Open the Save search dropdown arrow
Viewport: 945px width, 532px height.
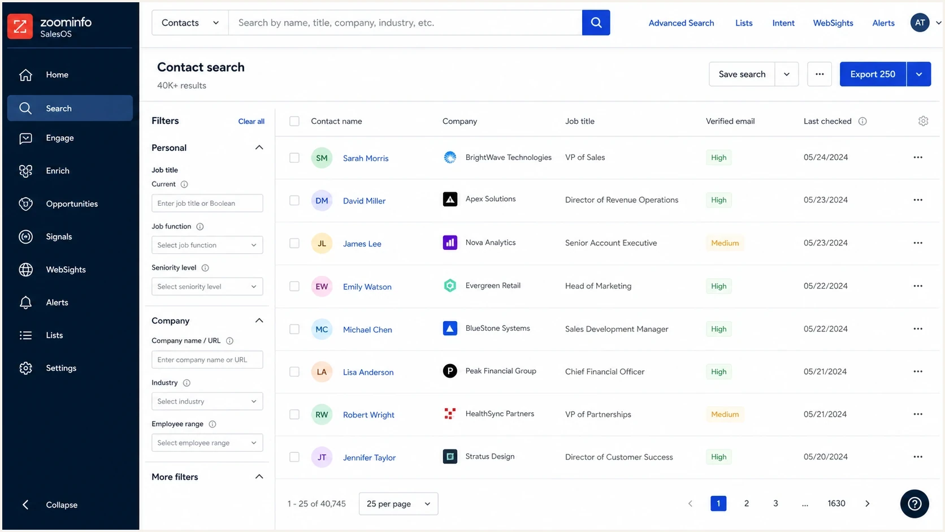coord(786,74)
